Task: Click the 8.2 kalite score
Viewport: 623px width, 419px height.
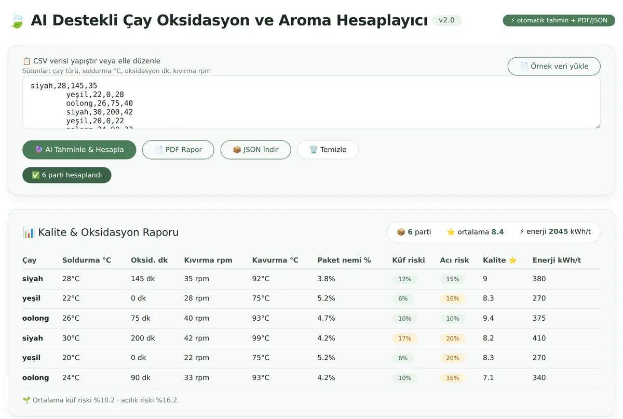Action: coord(489,338)
